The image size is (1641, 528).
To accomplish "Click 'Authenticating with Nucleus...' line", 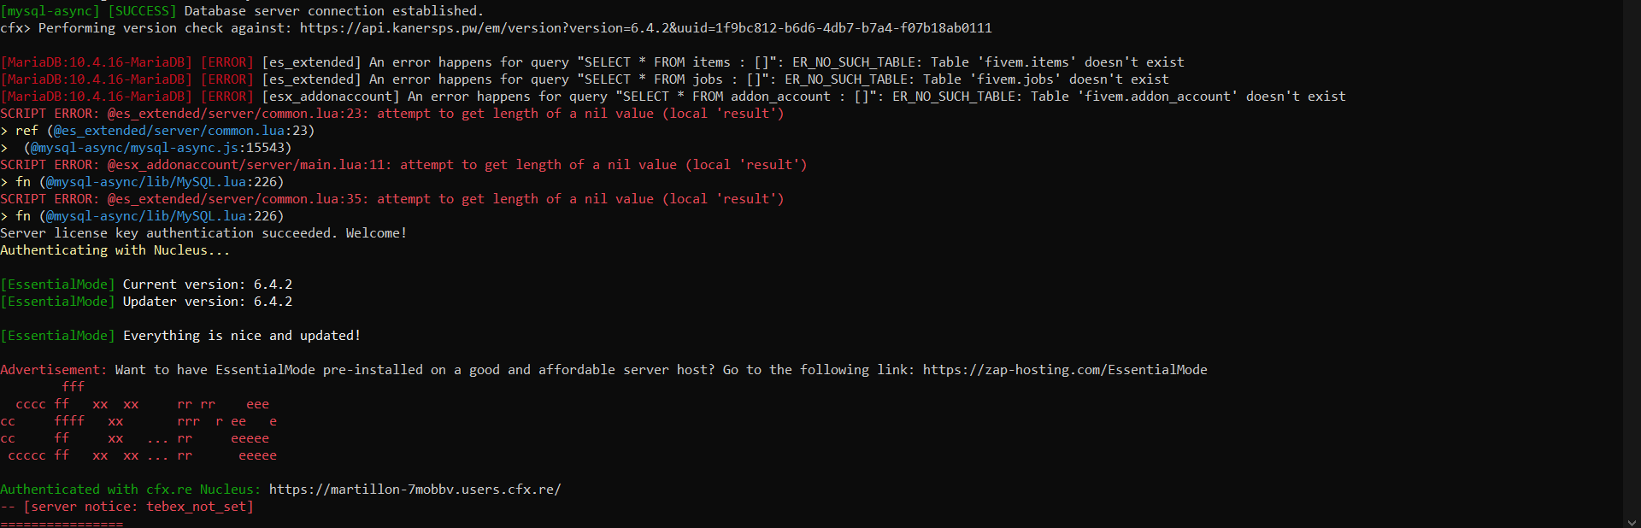I will tap(115, 250).
